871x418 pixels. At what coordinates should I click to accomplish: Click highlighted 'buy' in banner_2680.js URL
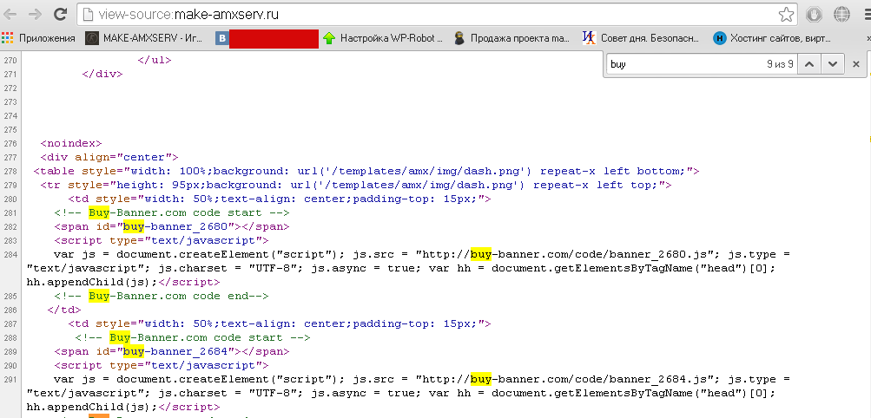[481, 254]
